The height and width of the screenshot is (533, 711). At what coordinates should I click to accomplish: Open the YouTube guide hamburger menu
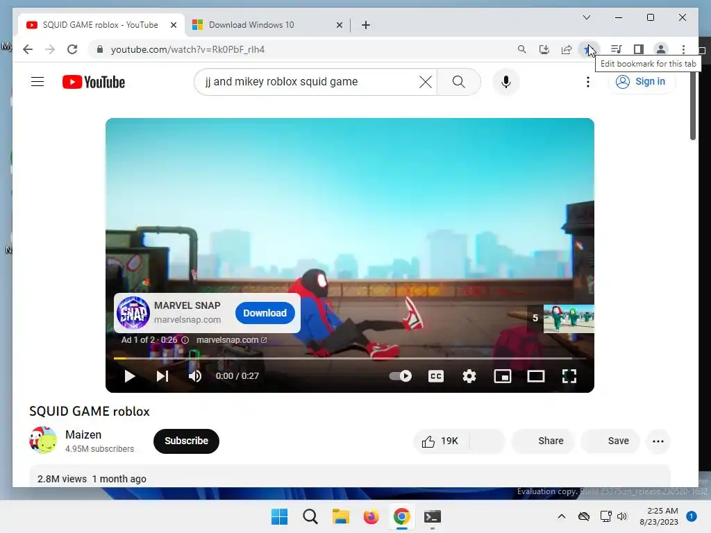pyautogui.click(x=37, y=82)
